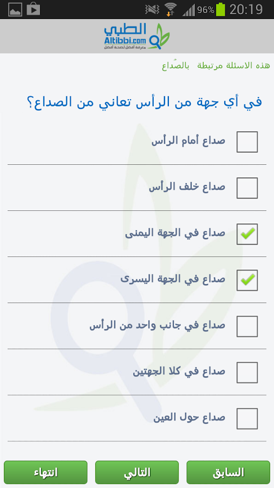Select the صداع حول العين option label
The width and height of the screenshot is (274, 488).
coord(189,418)
